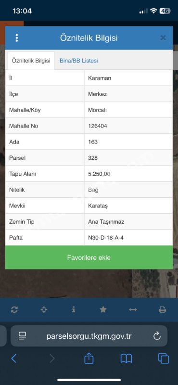Show open Safari tabs overview

(164, 359)
